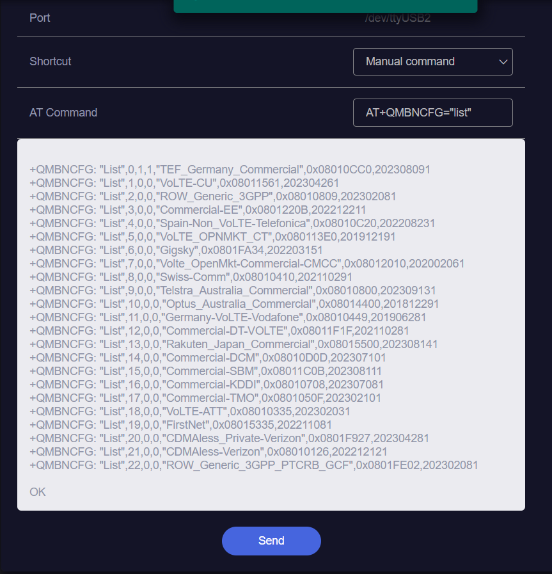Click the Shortcut label
This screenshot has width=552, height=574.
point(50,61)
